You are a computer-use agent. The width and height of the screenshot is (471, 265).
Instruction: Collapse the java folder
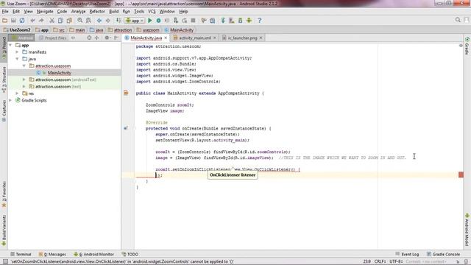[x=17, y=59]
